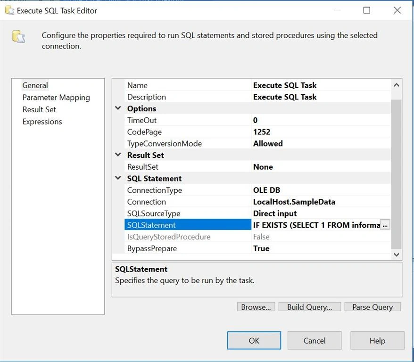Viewport: 414px width, 362px height.
Task: Select the General page
Action: coord(35,85)
